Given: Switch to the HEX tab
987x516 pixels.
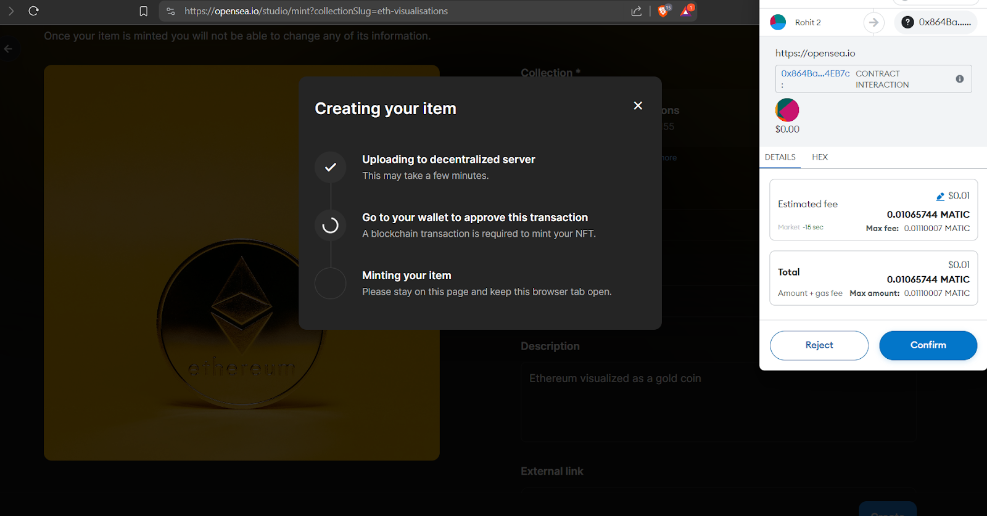Looking at the screenshot, I should click(x=819, y=157).
